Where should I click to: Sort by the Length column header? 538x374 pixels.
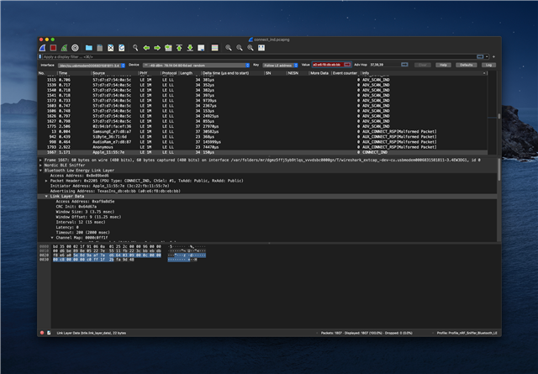[x=190, y=73]
